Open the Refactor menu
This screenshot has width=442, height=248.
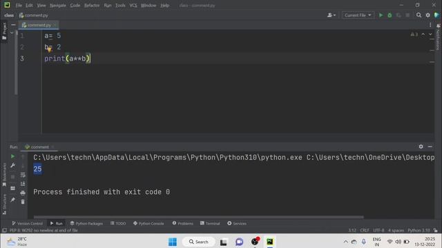[92, 6]
